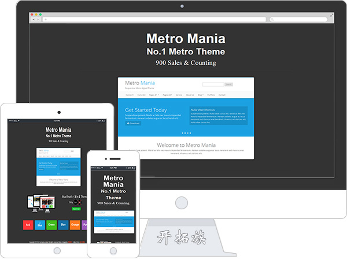Click the Get Started Today heading
Screen dimensions: 347x260
coord(146,110)
